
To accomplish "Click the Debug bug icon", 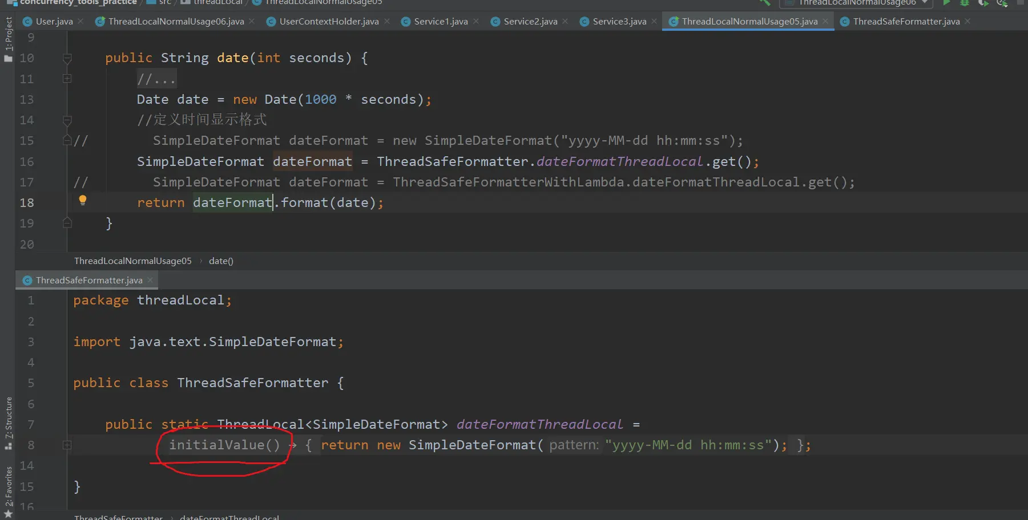I will tap(965, 3).
